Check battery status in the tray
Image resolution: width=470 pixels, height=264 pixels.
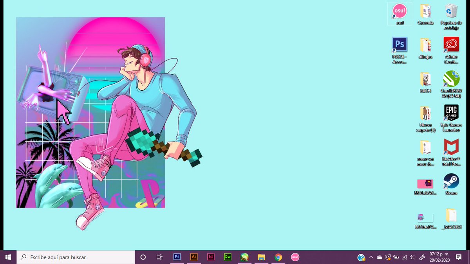tap(396, 257)
